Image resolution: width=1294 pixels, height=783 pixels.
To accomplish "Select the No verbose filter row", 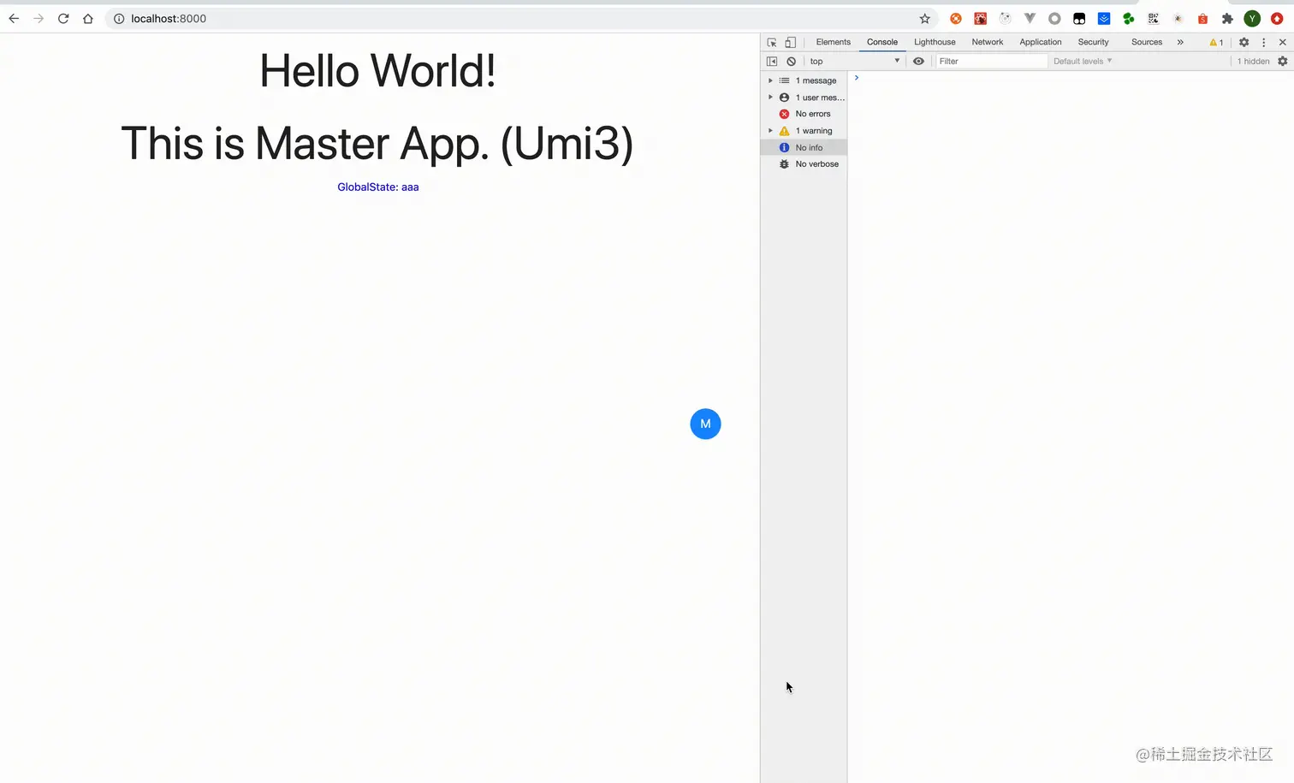I will tap(804, 164).
